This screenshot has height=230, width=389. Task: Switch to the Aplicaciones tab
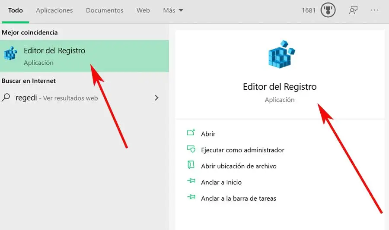[54, 10]
